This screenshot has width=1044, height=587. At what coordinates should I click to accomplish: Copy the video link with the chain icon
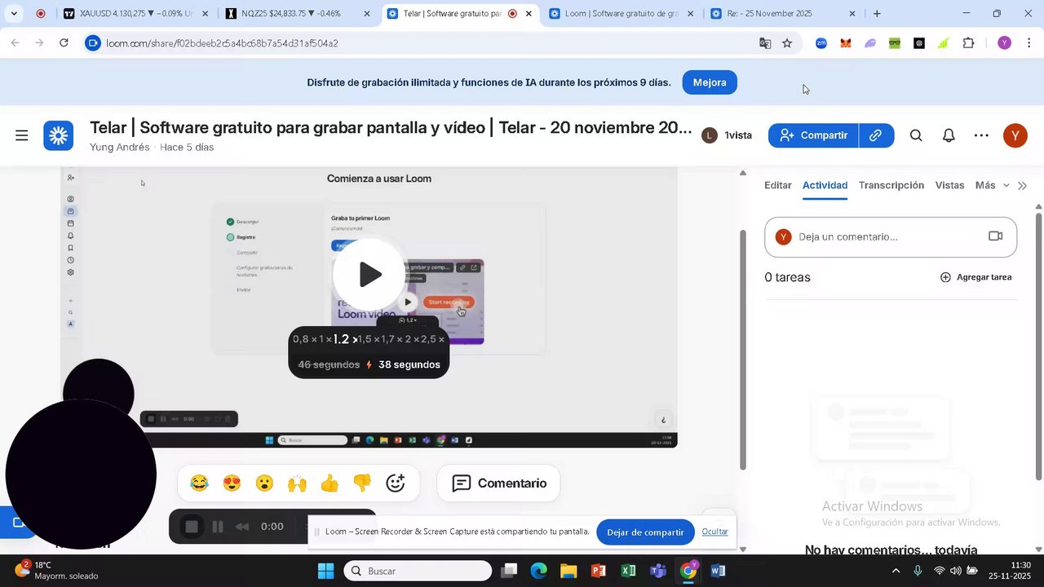click(876, 135)
